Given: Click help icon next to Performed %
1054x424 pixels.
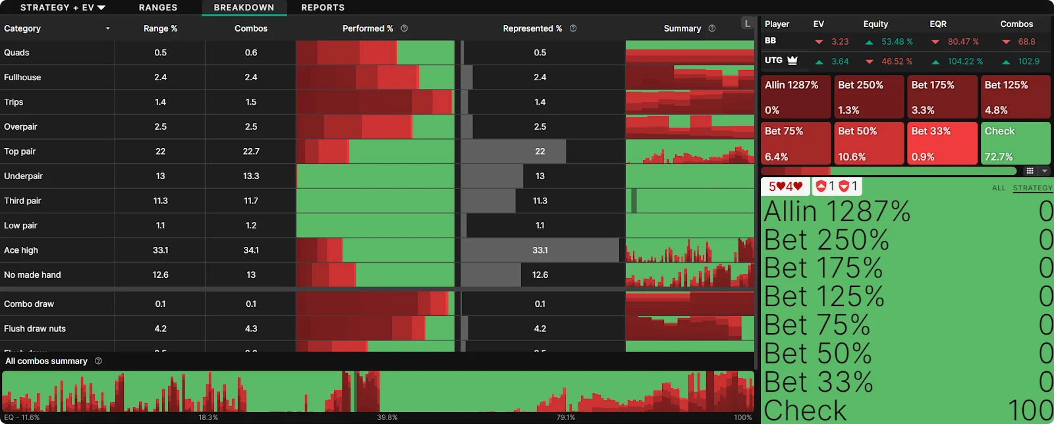Looking at the screenshot, I should click(404, 28).
